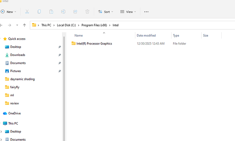Navigate to This PC breadcrumb

[46, 25]
